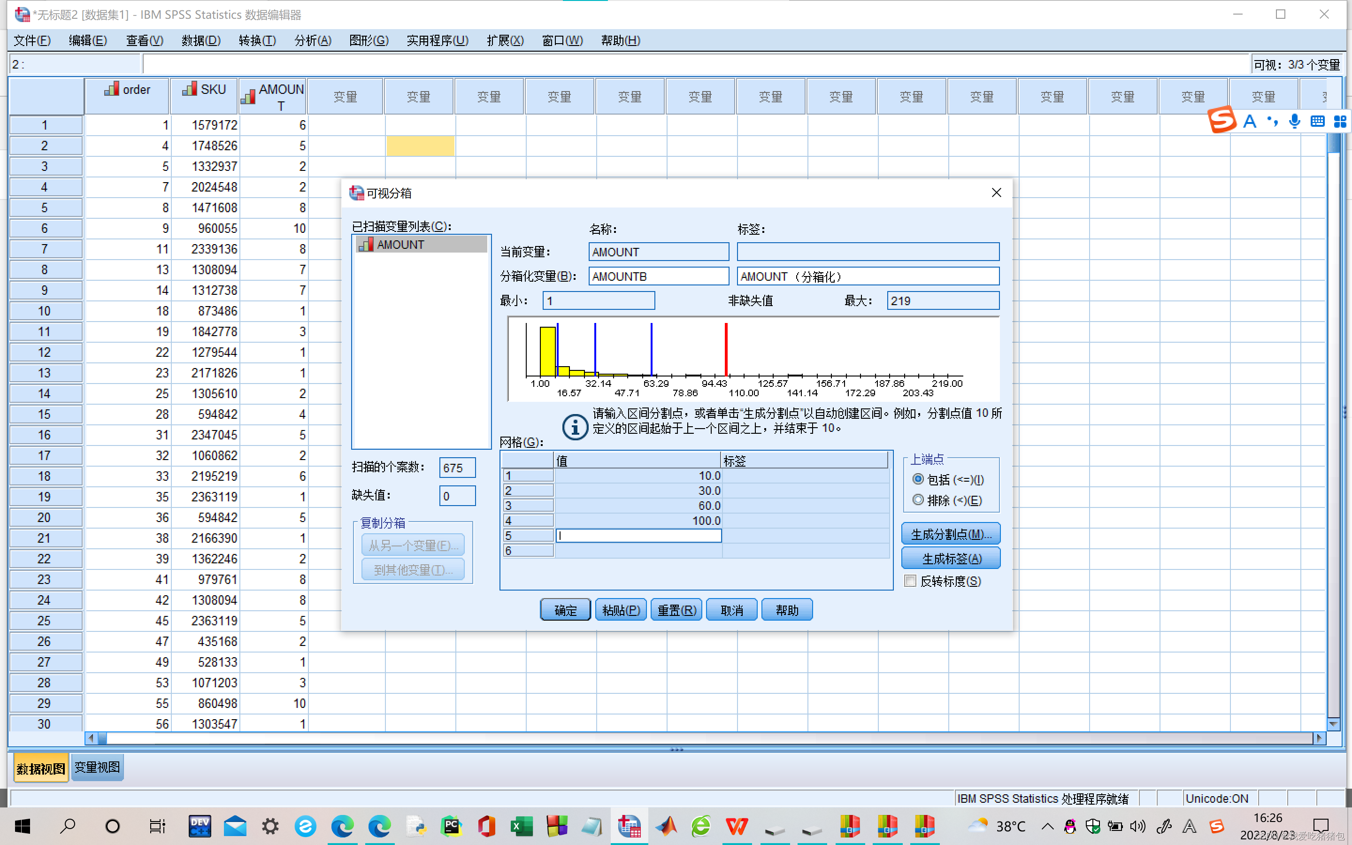Open the 分析 menu

(x=313, y=40)
